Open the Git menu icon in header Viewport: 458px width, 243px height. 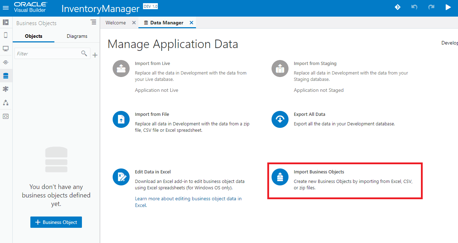click(x=398, y=7)
